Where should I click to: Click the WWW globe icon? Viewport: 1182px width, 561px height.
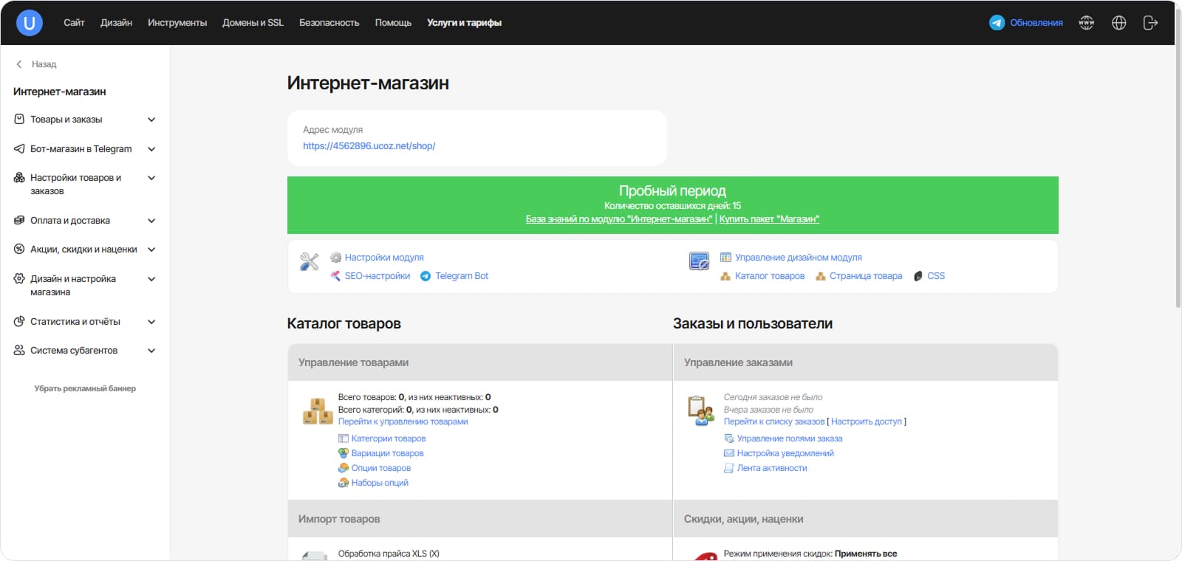click(1086, 23)
